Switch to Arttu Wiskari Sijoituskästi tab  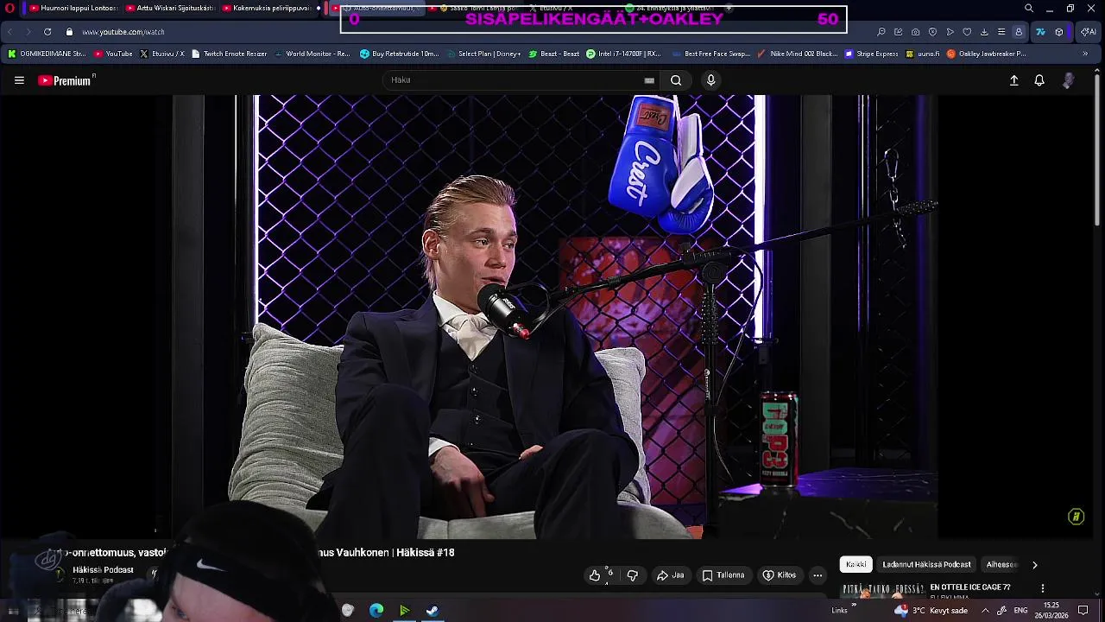170,9
